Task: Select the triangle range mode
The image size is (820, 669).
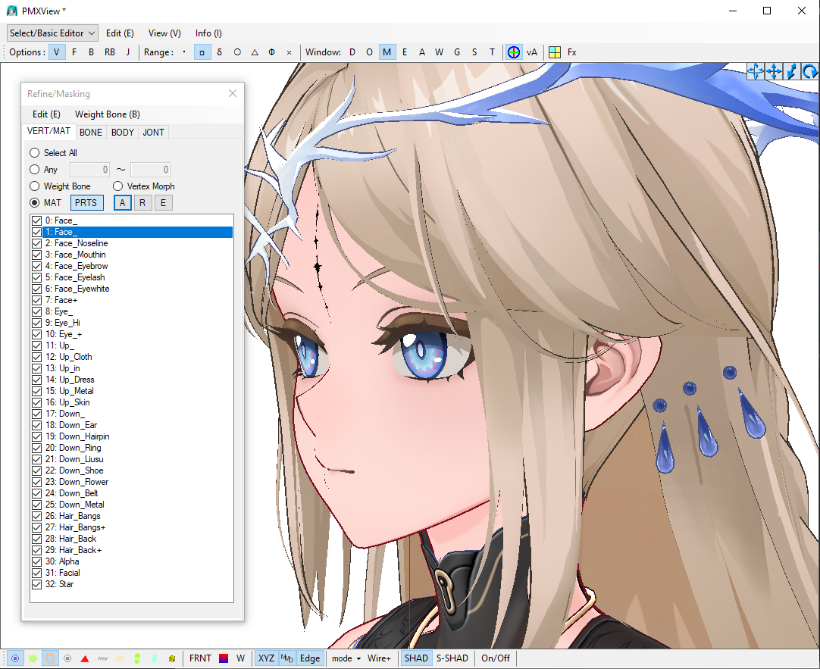Action: (255, 52)
